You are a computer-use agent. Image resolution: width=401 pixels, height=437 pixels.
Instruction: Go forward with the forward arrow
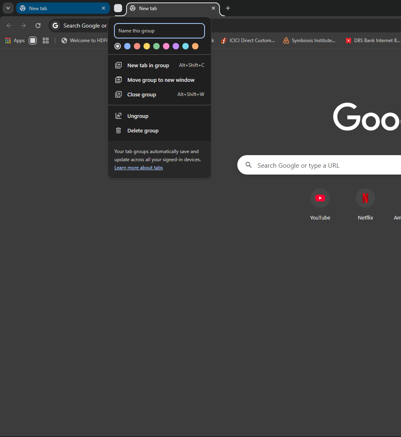tap(23, 26)
